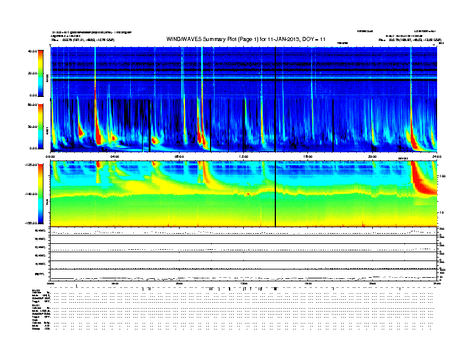Click the 08:00 tick under RAD1 spectrogram
The width and height of the screenshot is (471, 364).
[x=179, y=156]
